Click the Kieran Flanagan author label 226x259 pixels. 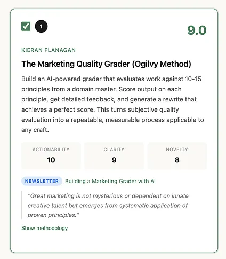pos(49,50)
